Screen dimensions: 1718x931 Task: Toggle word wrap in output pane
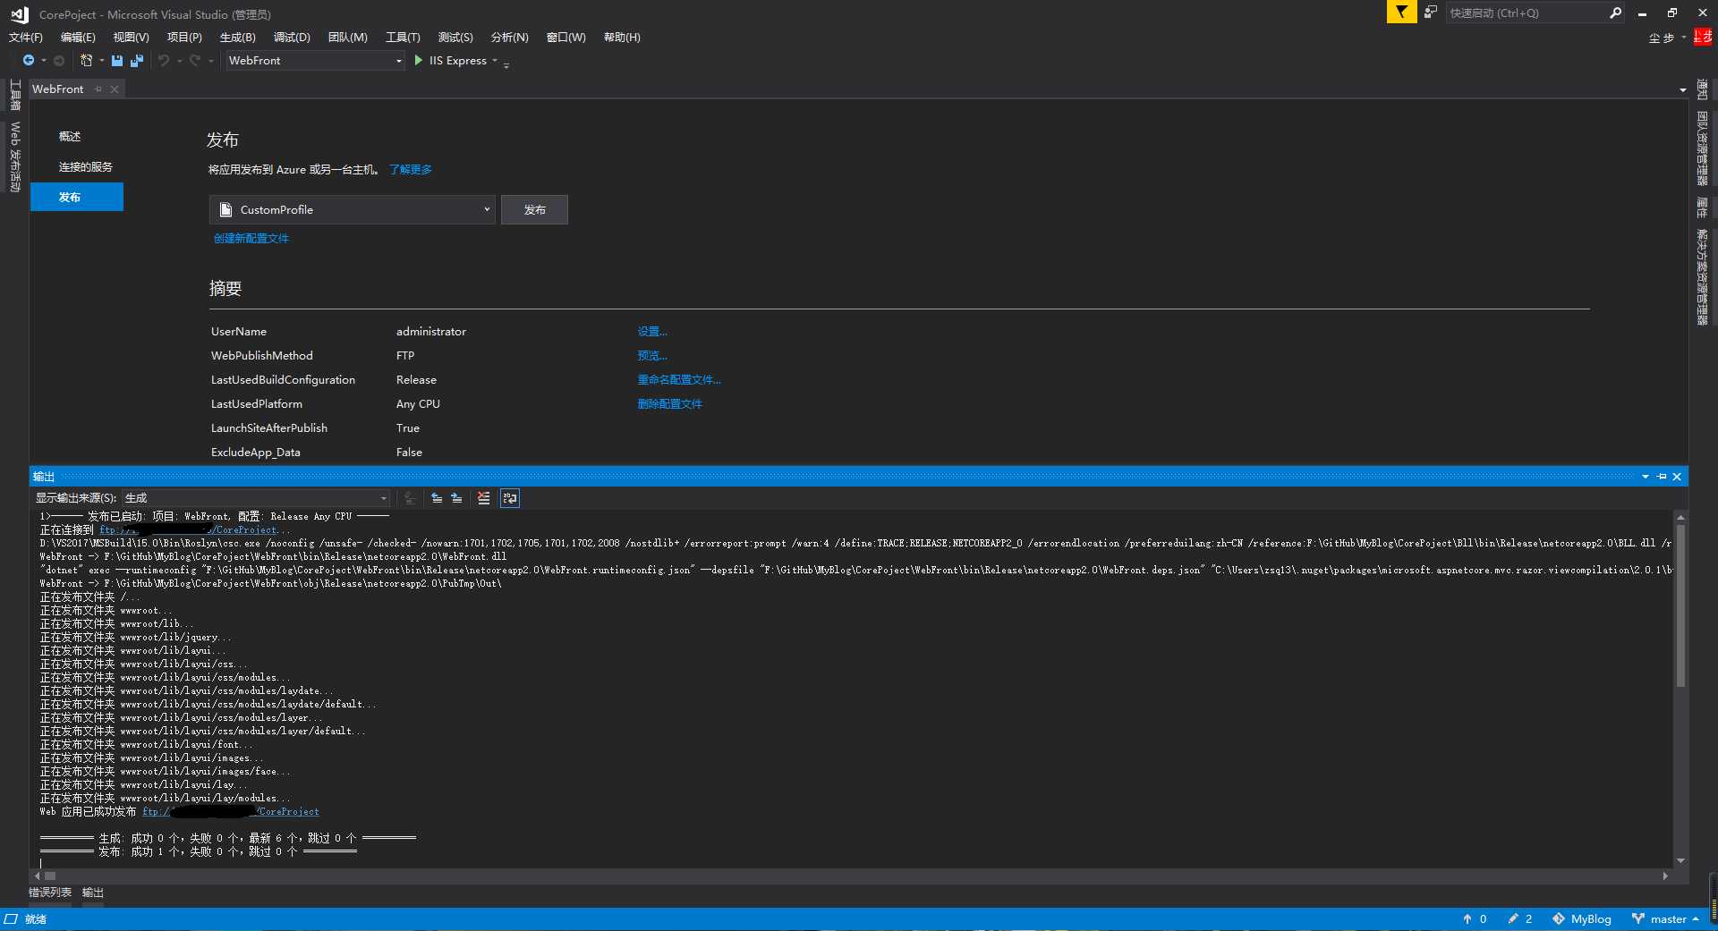pyautogui.click(x=510, y=498)
